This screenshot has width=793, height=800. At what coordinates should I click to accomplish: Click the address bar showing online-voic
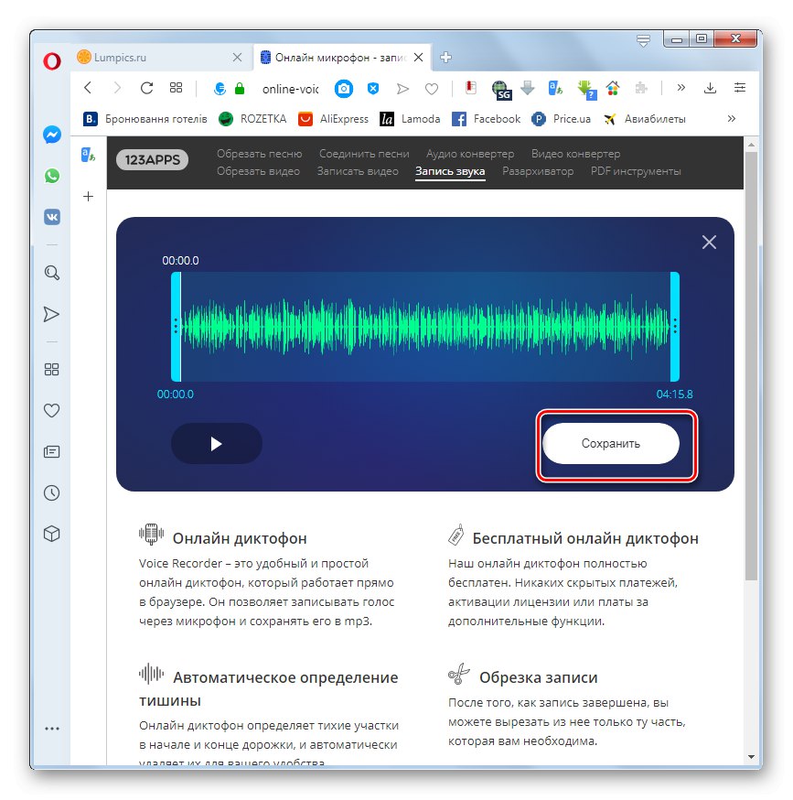coord(290,90)
